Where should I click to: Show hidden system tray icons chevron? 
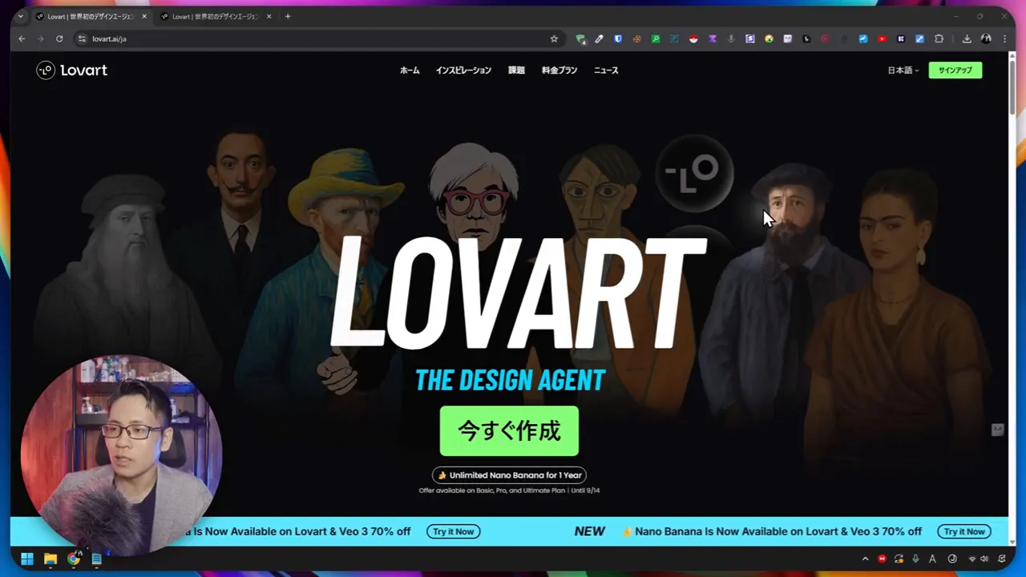pyautogui.click(x=866, y=559)
